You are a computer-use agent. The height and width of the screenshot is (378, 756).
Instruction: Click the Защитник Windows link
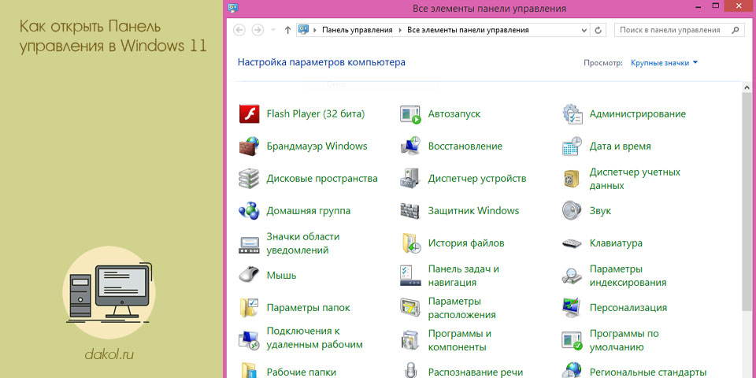coord(473,211)
